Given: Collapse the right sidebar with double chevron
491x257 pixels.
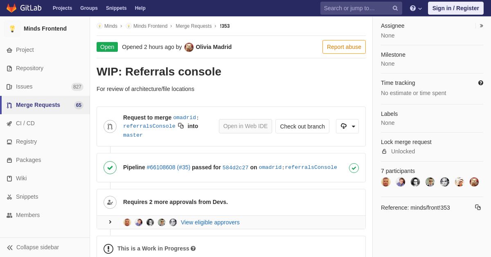Looking at the screenshot, I should 482,26.
